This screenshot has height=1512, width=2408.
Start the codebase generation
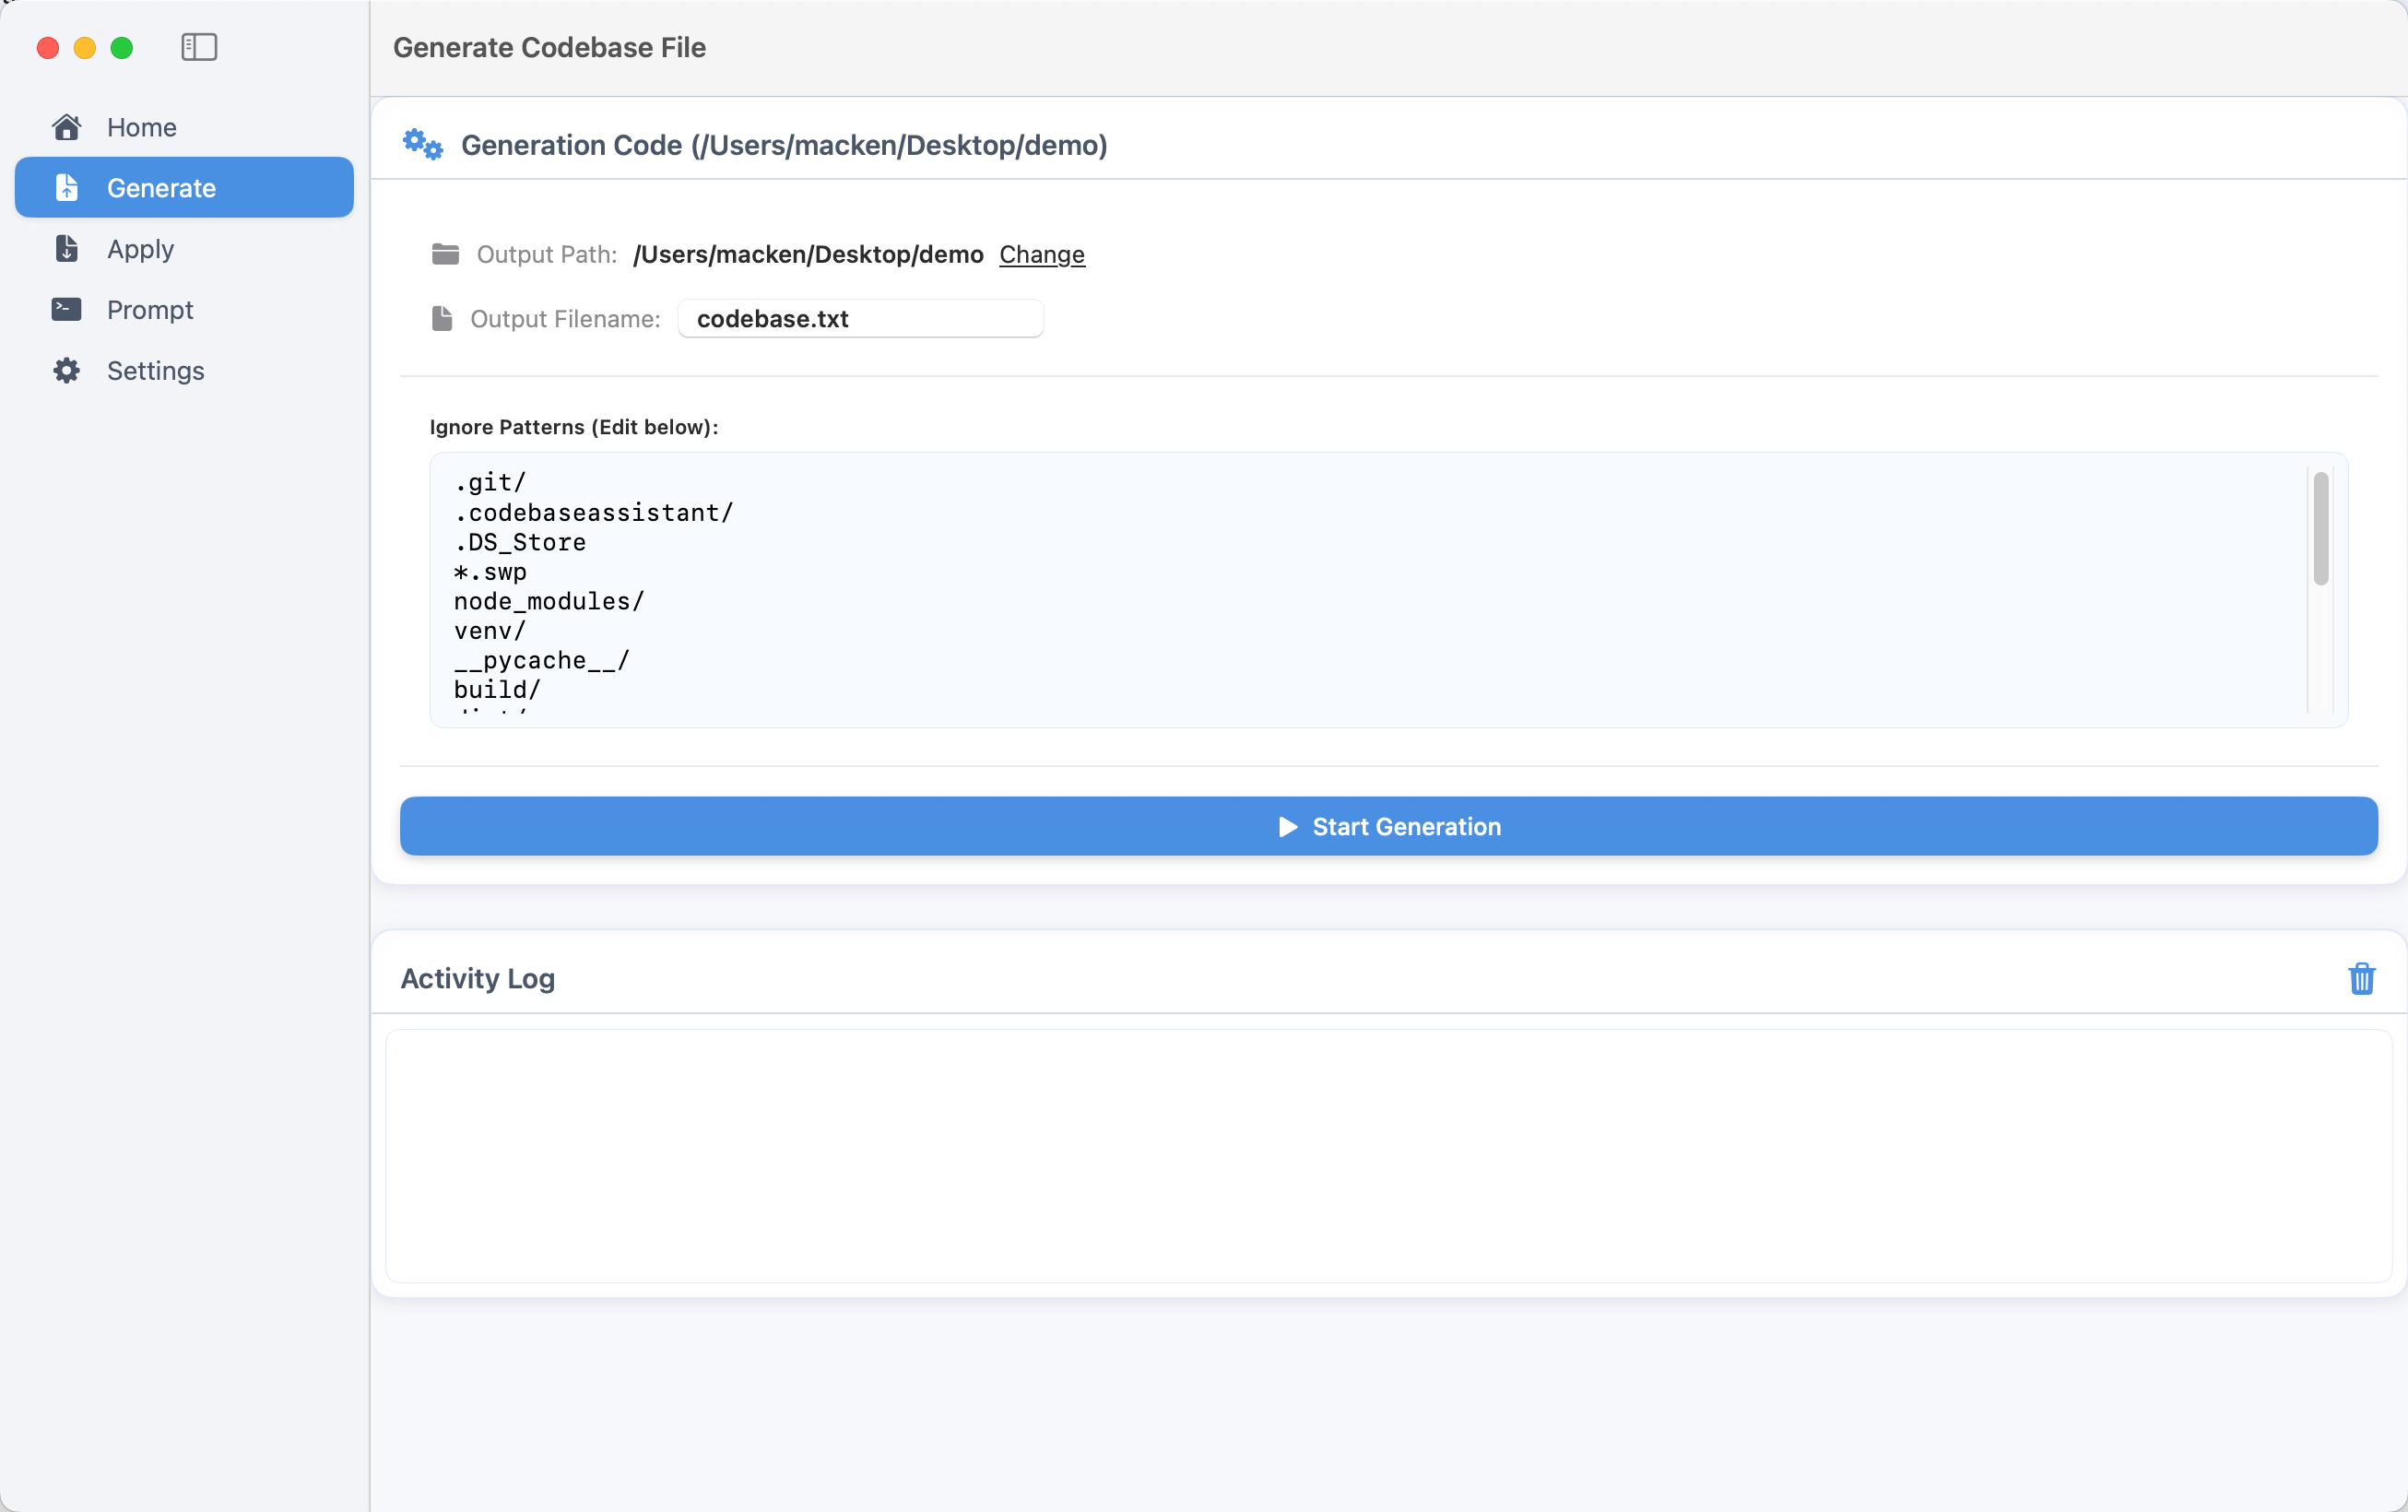pos(1389,826)
